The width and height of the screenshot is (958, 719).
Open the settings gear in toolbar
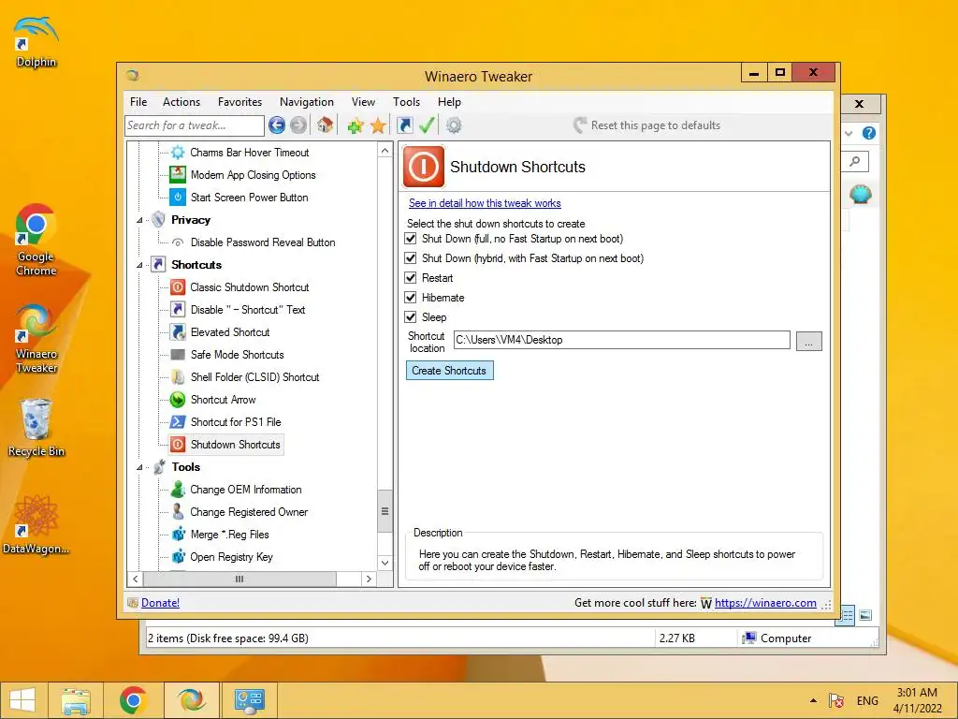pos(454,125)
